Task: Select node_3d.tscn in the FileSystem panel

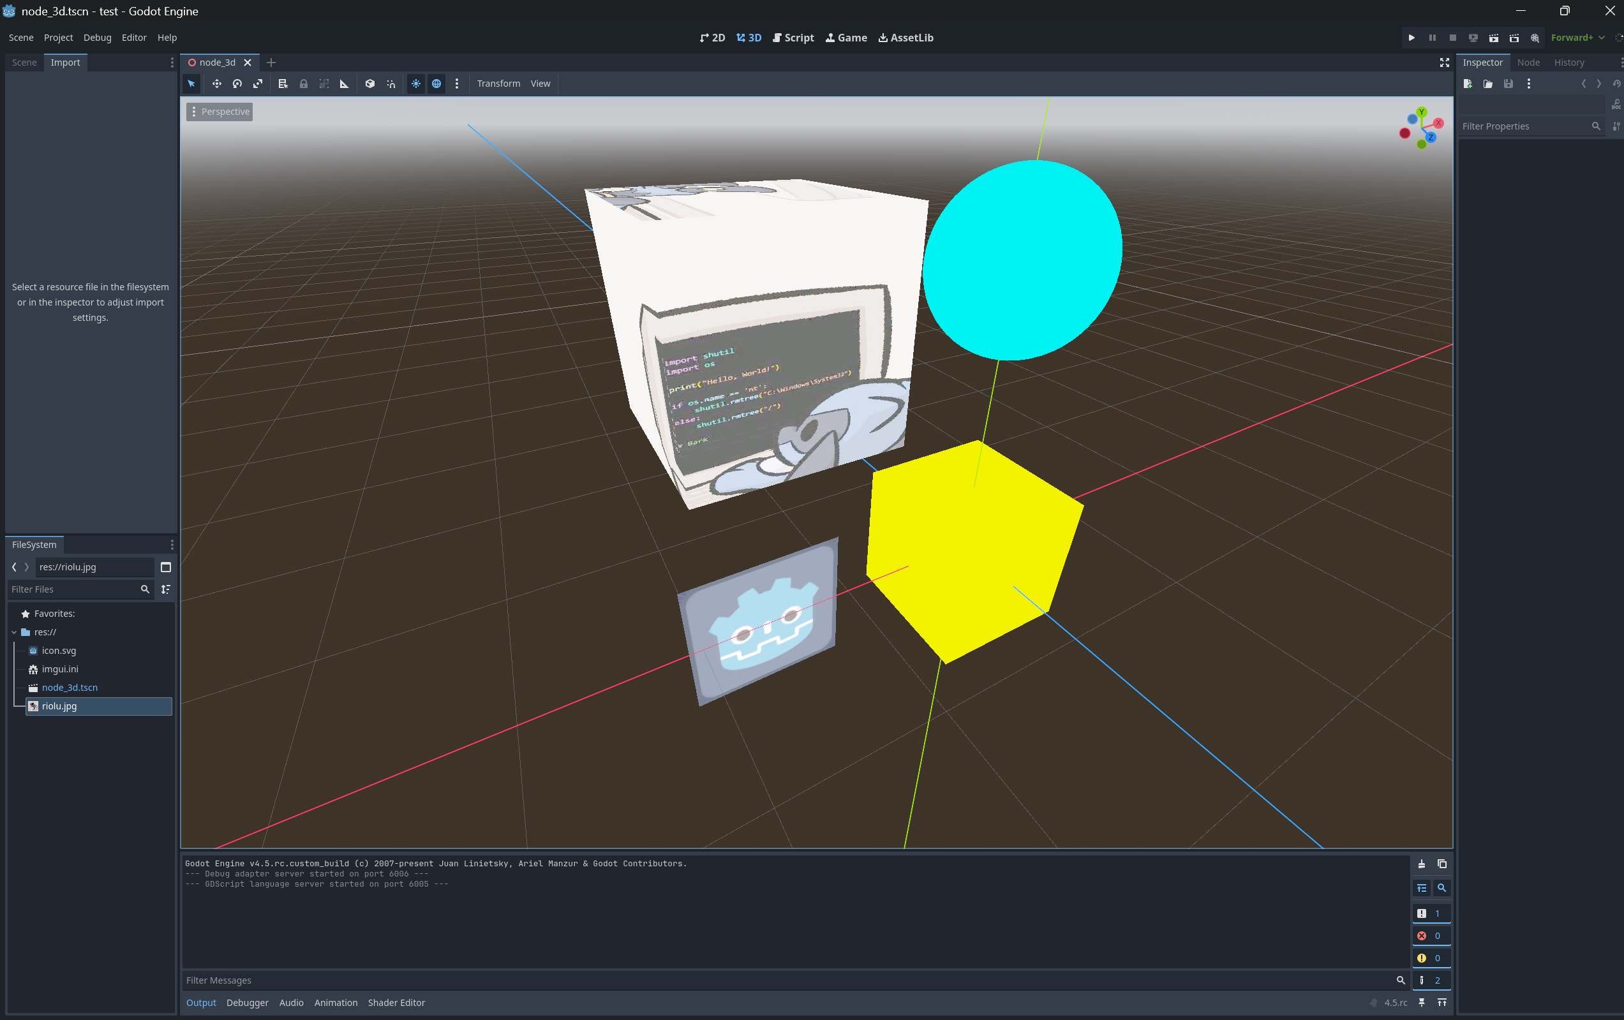Action: tap(70, 687)
